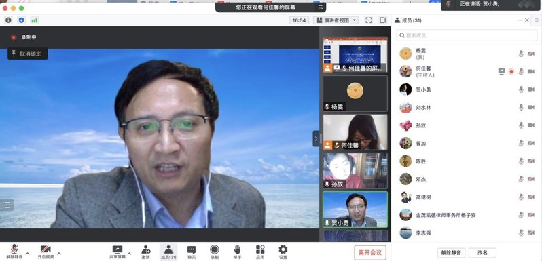Click the 离开会议 button
The width and height of the screenshot is (542, 261).
pos(370,252)
